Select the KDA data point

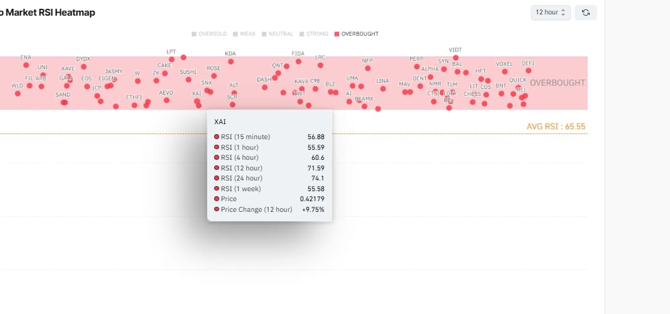pyautogui.click(x=230, y=61)
